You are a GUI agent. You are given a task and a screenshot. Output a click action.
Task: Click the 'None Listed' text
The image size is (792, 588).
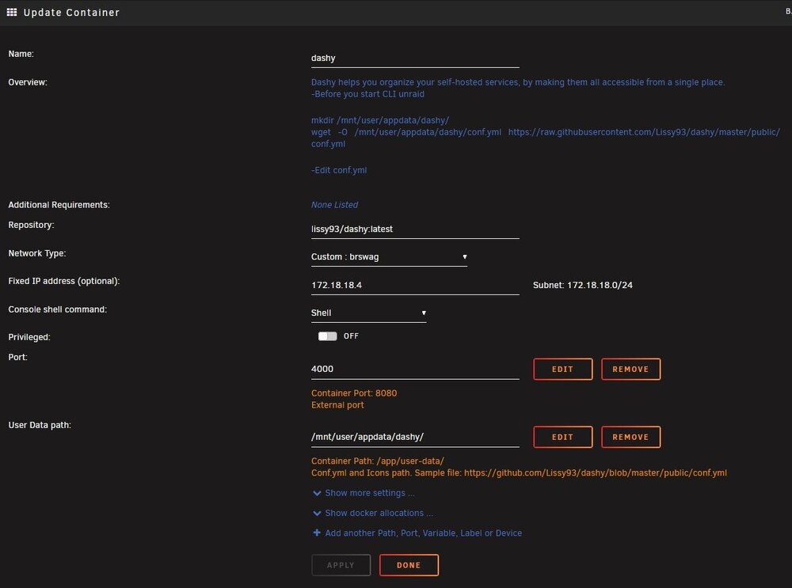(334, 204)
